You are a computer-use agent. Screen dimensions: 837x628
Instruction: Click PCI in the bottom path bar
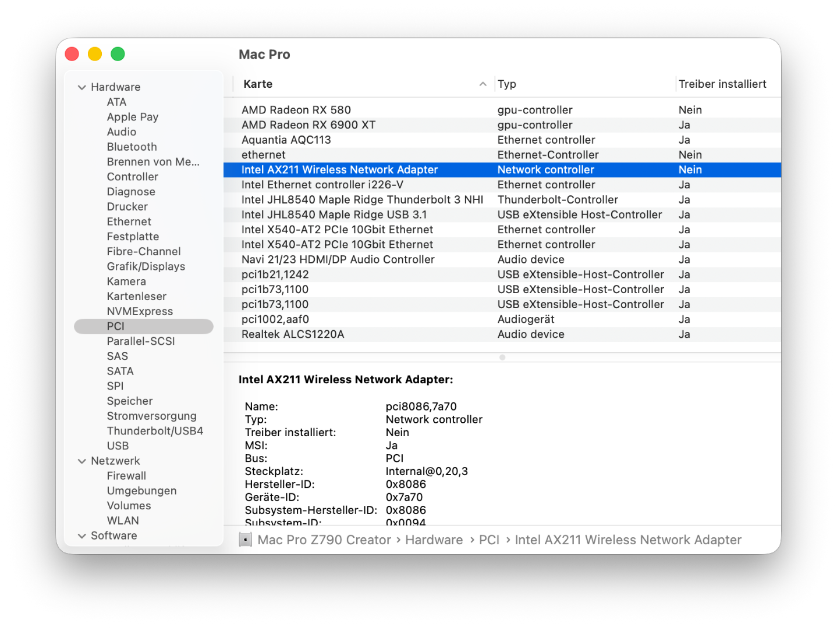click(x=489, y=540)
